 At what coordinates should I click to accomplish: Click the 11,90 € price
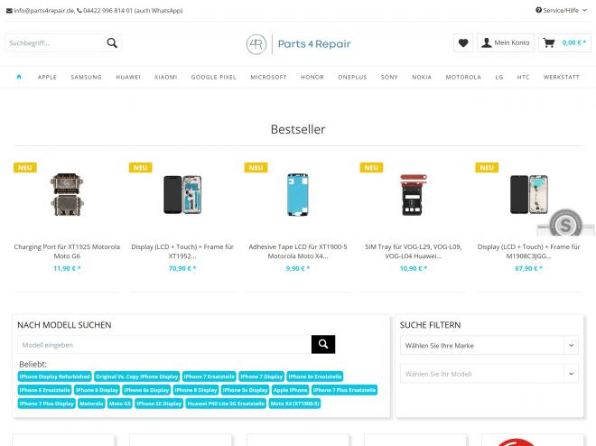[x=67, y=268]
